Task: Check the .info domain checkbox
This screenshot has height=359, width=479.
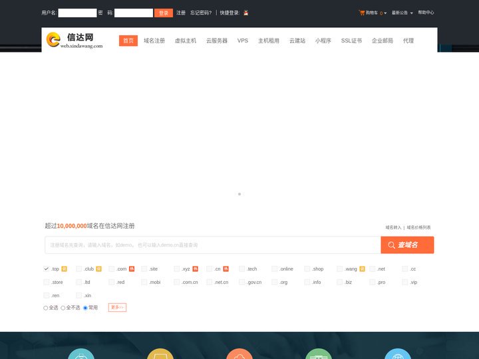Action: pyautogui.click(x=307, y=282)
